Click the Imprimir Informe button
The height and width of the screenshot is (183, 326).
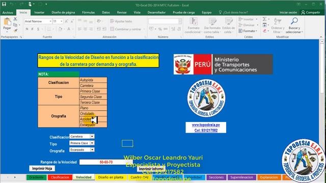[151, 169]
